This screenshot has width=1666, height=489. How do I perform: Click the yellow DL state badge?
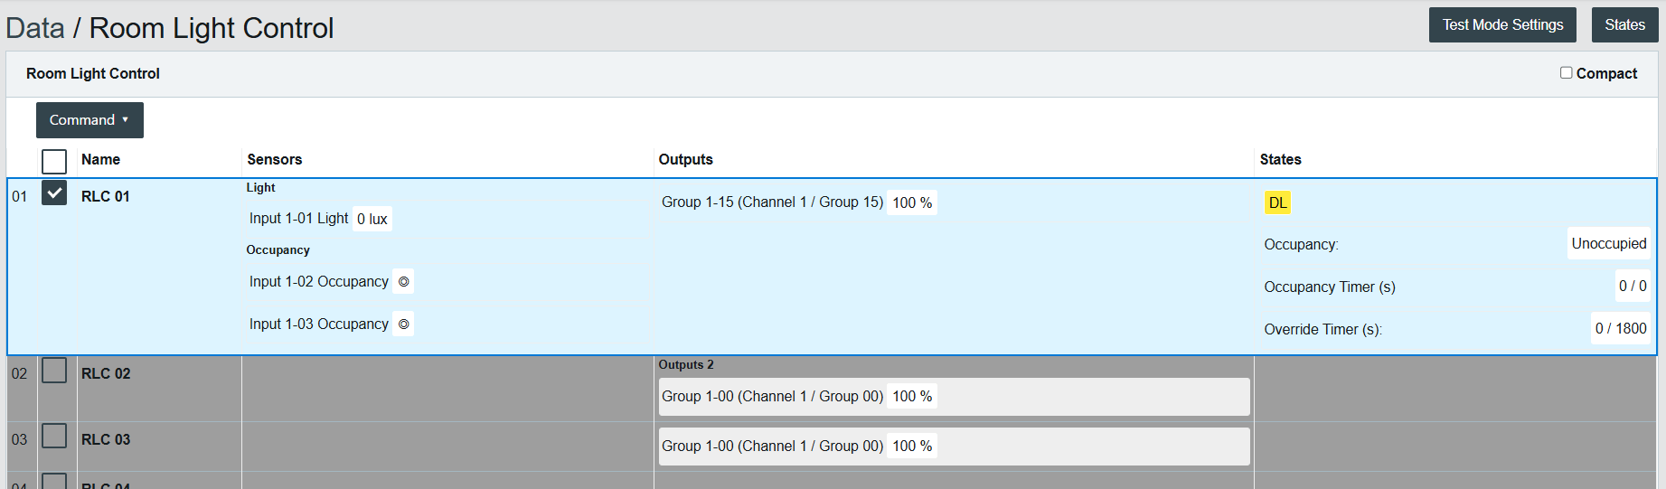point(1277,203)
